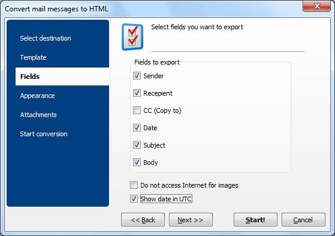This screenshot has height=236, width=335.
Task: Disable Show date in UTC checkbox
Action: [134, 199]
